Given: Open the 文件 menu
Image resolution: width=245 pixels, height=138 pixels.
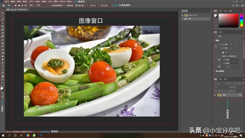Looking at the screenshot, I should tap(7, 2).
